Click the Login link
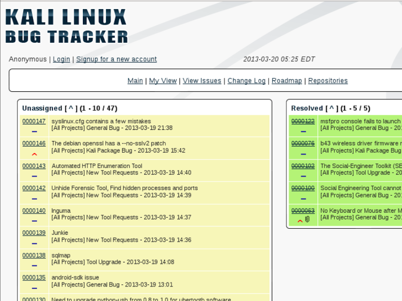Image resolution: width=402 pixels, height=301 pixels. [61, 59]
